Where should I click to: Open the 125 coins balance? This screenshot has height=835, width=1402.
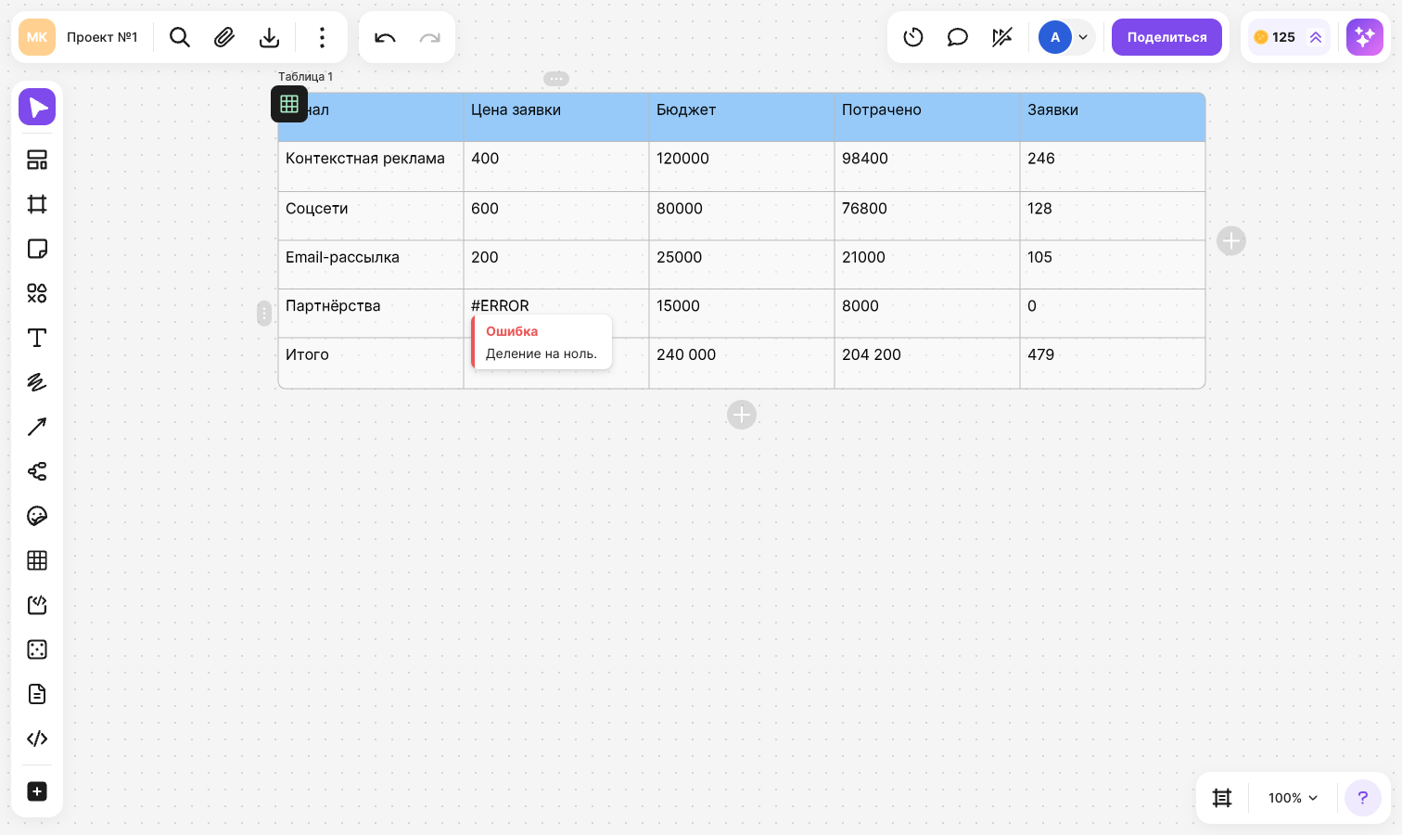coord(1288,37)
